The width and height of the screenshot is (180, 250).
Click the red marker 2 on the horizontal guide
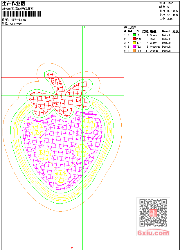[121, 76]
